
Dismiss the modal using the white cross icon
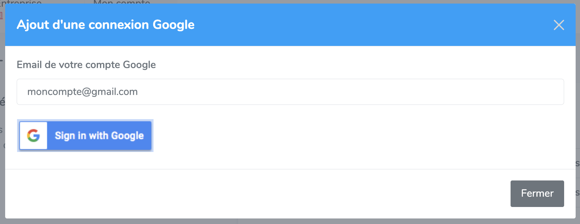tap(559, 25)
